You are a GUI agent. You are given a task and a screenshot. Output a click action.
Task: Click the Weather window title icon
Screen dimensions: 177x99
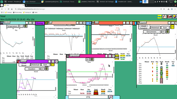[2, 23]
